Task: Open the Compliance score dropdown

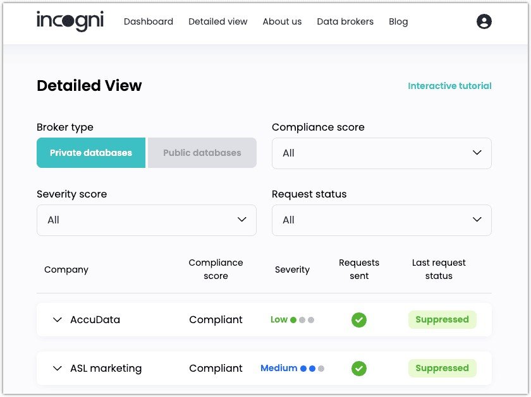Action: [382, 153]
